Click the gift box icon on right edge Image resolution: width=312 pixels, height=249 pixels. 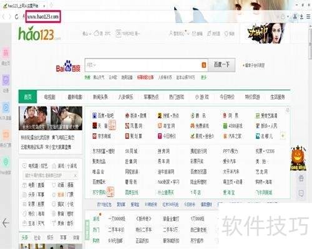tap(301, 178)
